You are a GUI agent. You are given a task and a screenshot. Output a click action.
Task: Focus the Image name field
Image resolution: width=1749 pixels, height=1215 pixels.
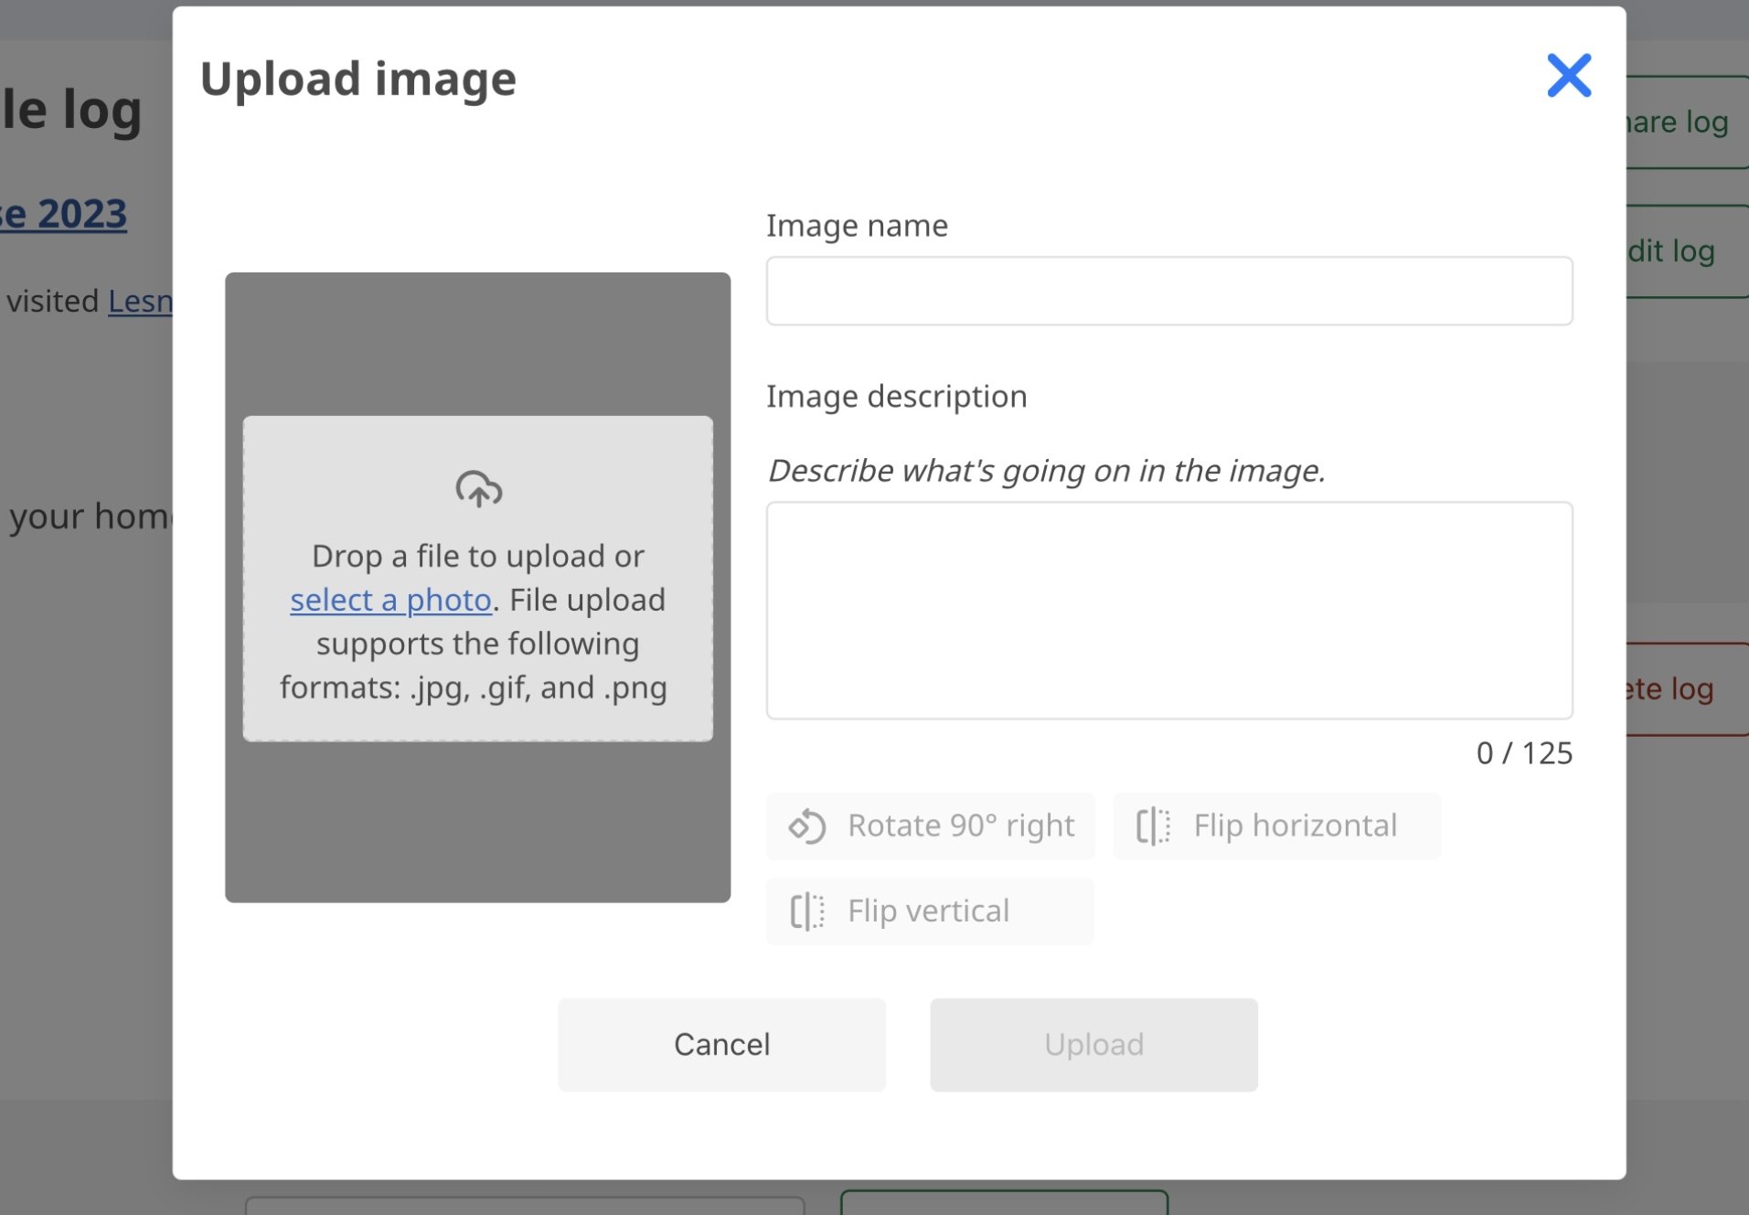point(1169,291)
